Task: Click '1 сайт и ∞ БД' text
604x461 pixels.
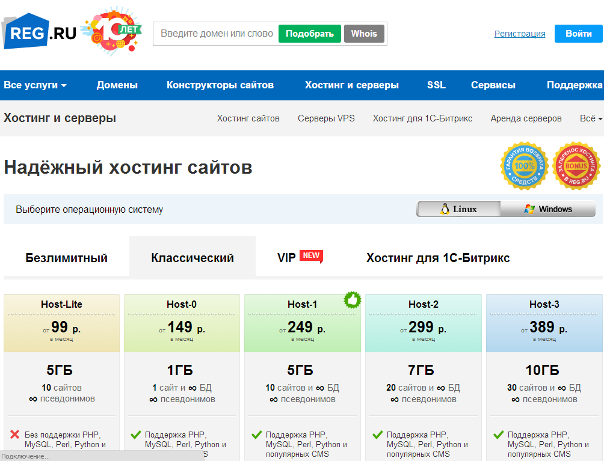Action: coord(182,388)
